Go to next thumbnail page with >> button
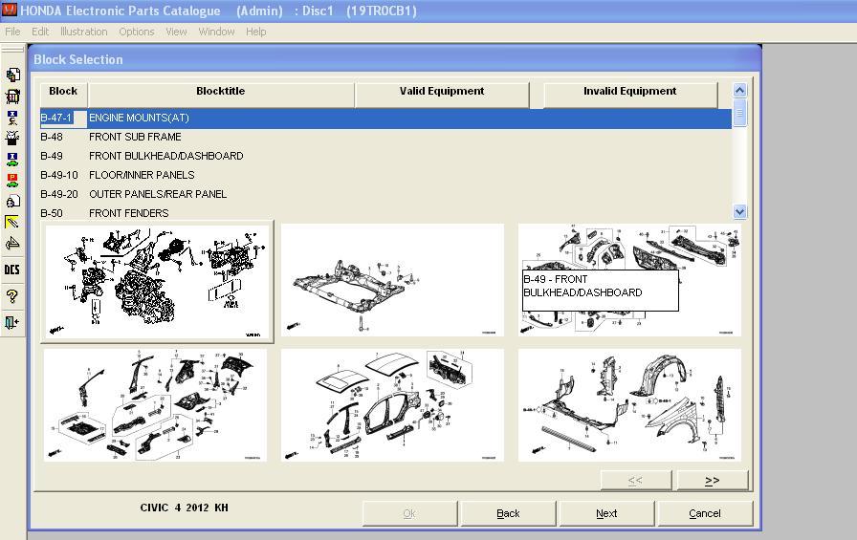Screen dimensions: 857x540 [x=713, y=481]
